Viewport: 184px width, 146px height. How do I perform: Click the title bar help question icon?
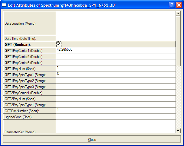[x=172, y=5]
